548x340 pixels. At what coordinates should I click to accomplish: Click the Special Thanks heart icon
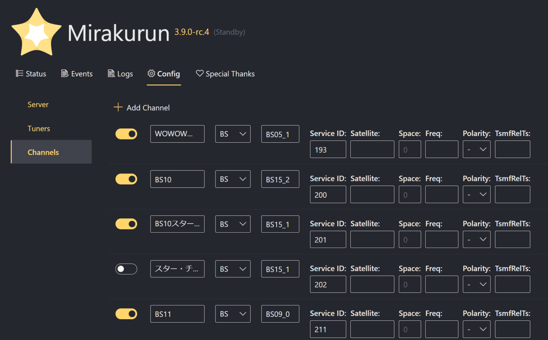click(199, 73)
